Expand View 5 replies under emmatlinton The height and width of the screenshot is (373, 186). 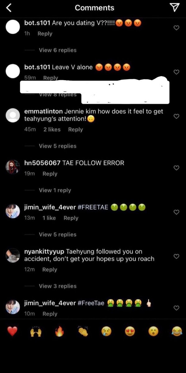click(58, 146)
